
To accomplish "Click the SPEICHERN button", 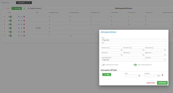I will point(162,83).
